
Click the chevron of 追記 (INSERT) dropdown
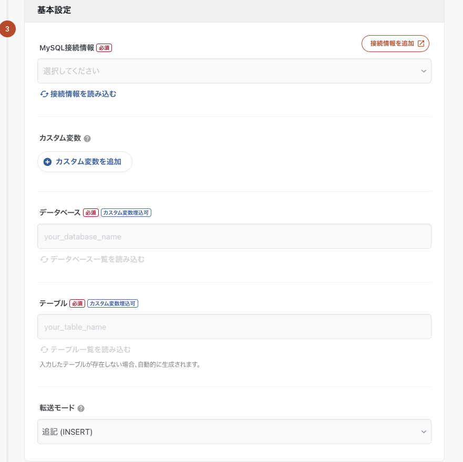coord(424,432)
